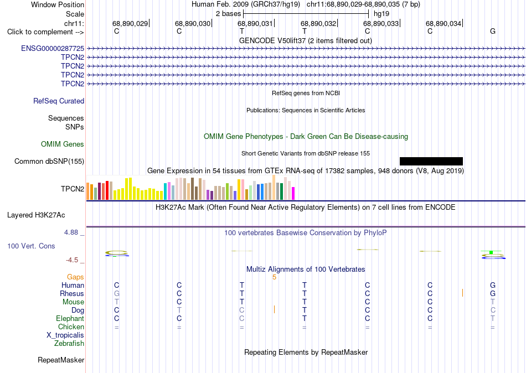Click the Dog species row label
The height and width of the screenshot is (373, 526).
78,310
